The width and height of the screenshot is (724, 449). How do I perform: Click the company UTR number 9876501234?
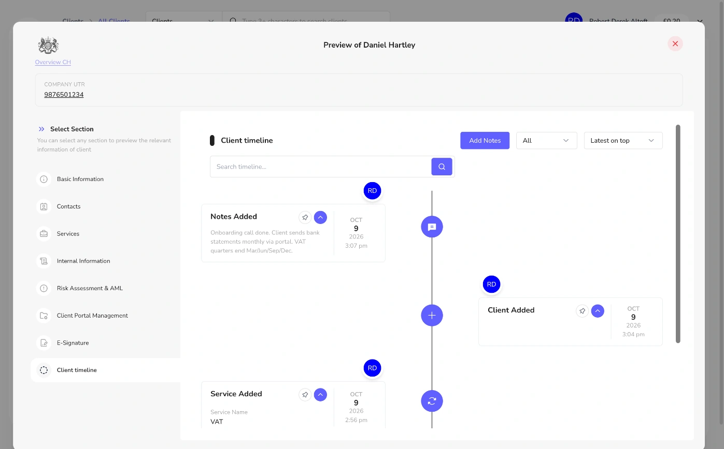coord(64,95)
